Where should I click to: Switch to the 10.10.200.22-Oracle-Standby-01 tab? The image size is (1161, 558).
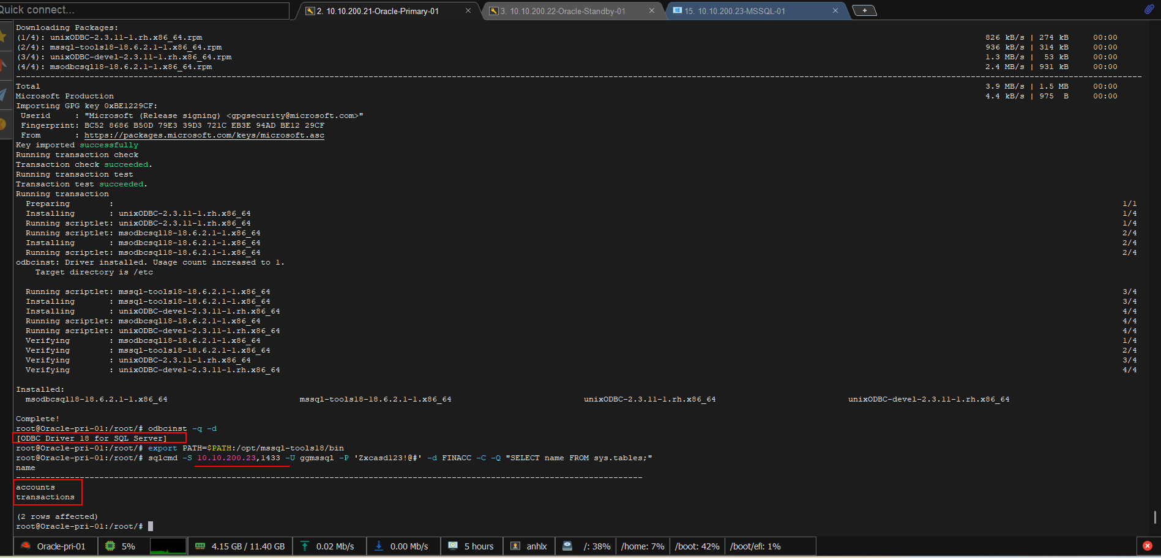pyautogui.click(x=563, y=11)
